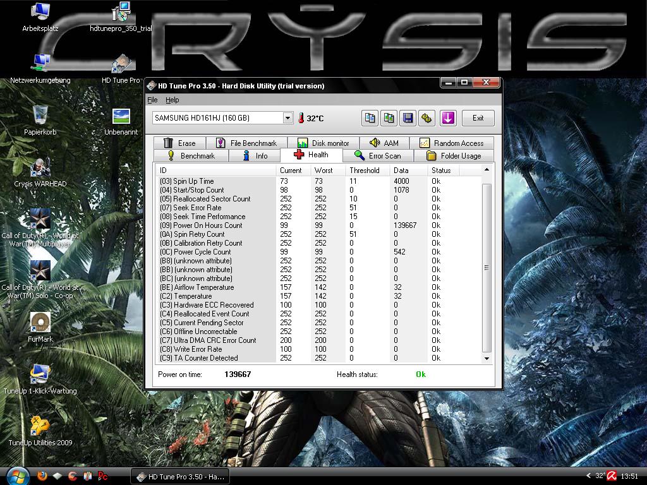This screenshot has width=647, height=485.
Task: Select the (09) Power On Hours Count row
Action: 318,225
